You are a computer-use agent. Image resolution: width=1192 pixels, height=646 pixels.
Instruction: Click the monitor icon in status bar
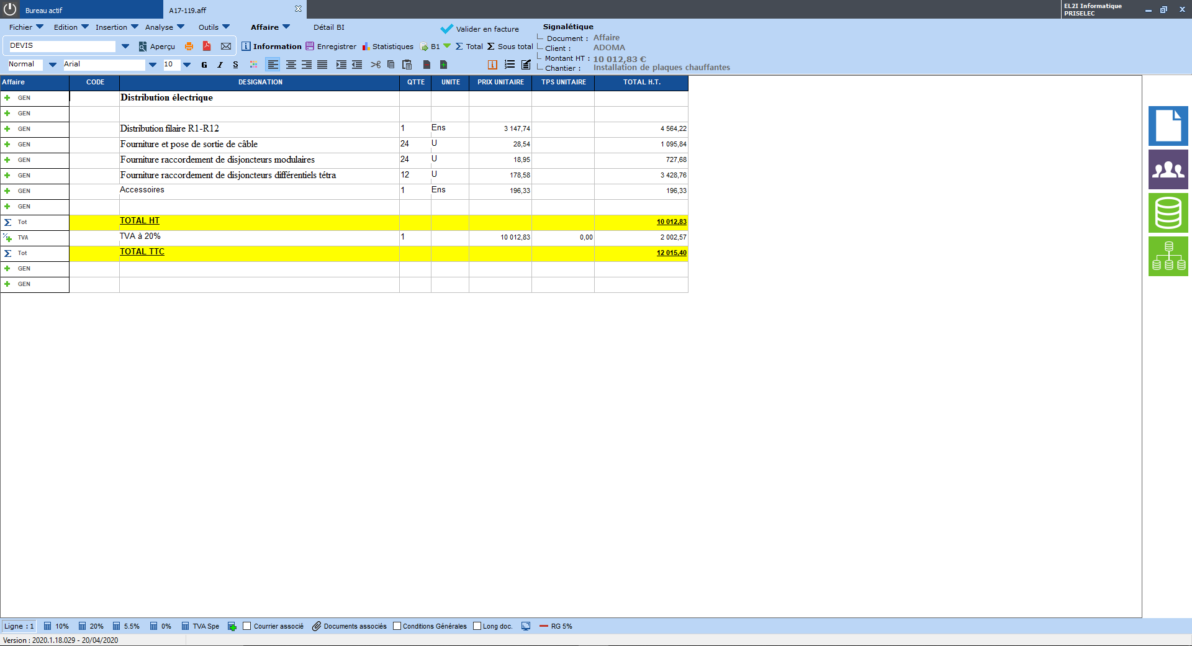coord(526,626)
